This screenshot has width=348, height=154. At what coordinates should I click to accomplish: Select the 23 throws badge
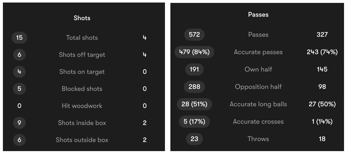(x=194, y=139)
